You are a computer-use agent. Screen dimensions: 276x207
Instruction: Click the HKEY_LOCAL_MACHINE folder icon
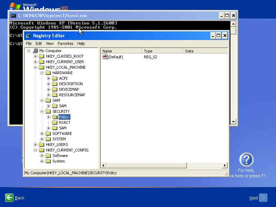tap(42, 67)
